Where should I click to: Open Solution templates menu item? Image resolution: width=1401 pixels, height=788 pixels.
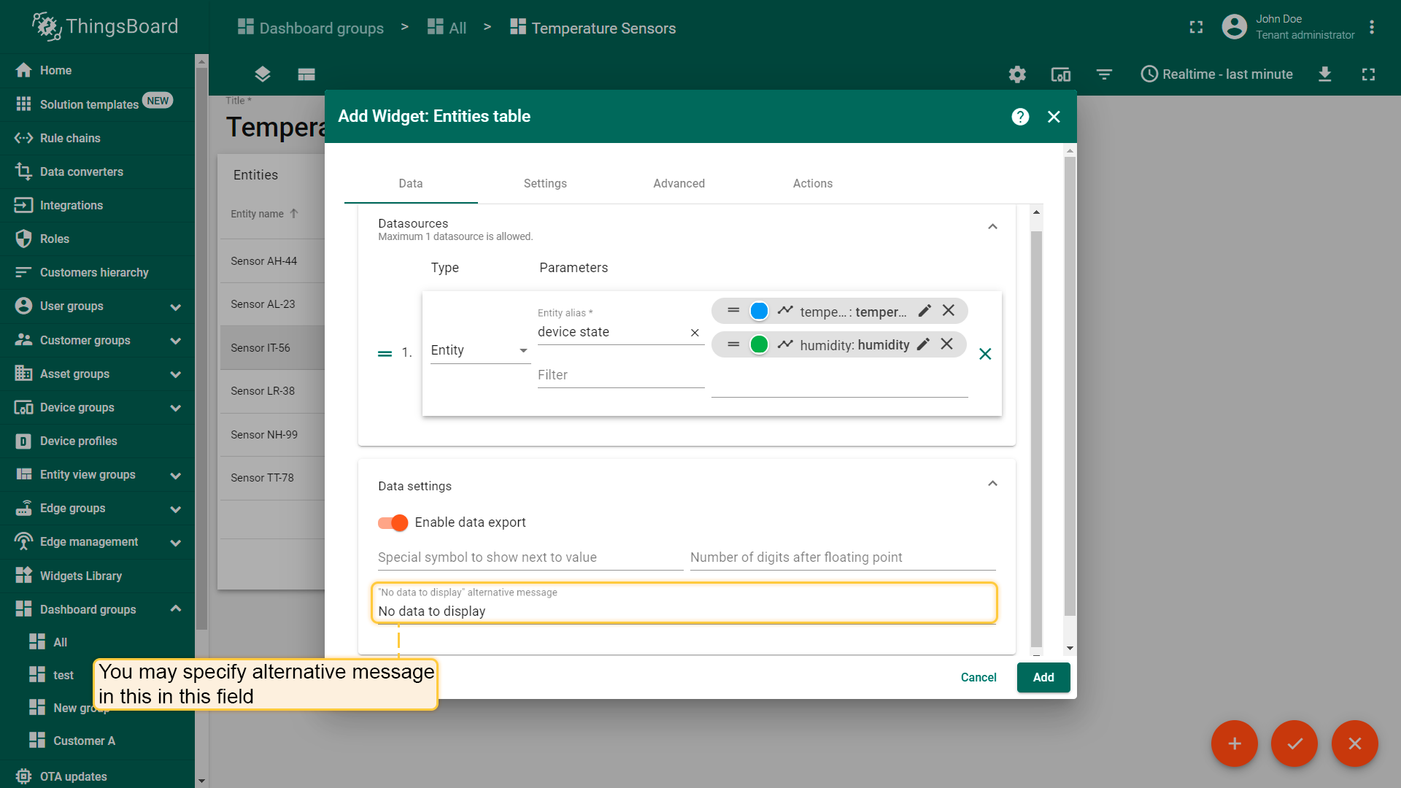[97, 104]
